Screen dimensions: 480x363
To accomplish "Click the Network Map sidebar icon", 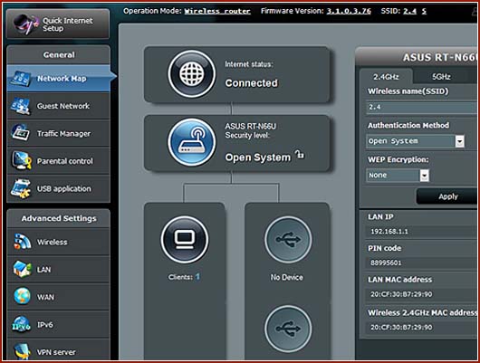I will 21,79.
